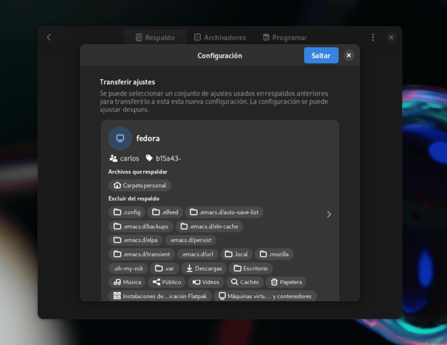Click the .emacs.d/eln-cache folder chip
Image resolution: width=447 pixels, height=345 pixels.
tap(209, 226)
